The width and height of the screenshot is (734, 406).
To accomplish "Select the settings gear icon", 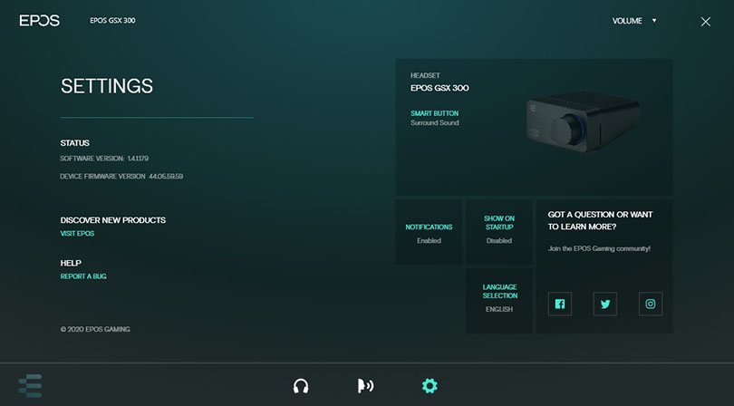I will 430,386.
